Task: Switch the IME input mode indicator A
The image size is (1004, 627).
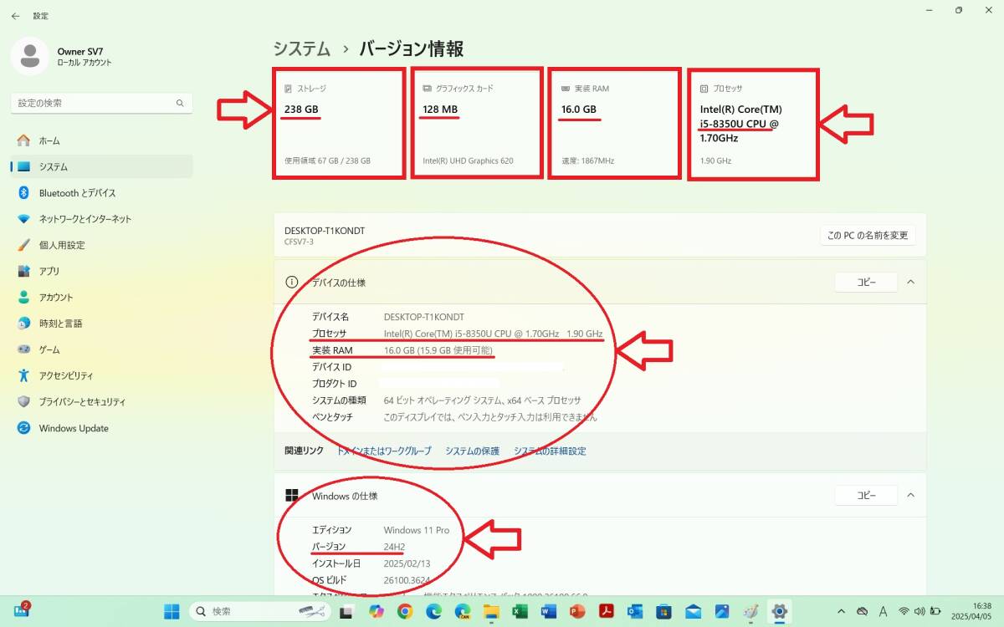Action: (x=883, y=611)
